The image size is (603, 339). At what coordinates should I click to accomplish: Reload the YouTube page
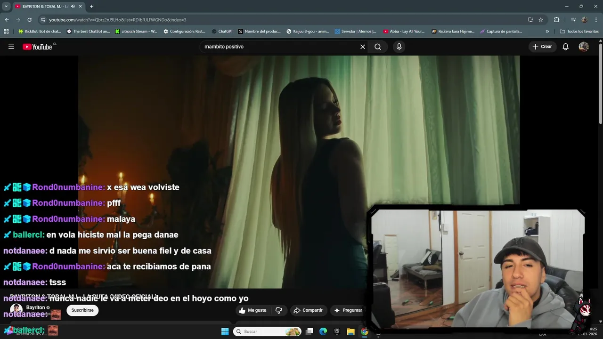pyautogui.click(x=29, y=20)
